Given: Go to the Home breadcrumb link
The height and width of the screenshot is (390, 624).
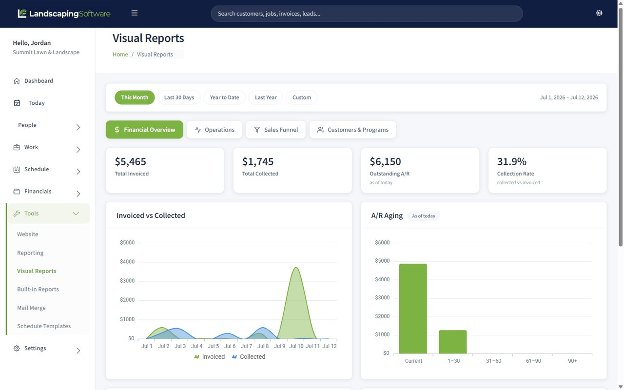Looking at the screenshot, I should coord(120,55).
